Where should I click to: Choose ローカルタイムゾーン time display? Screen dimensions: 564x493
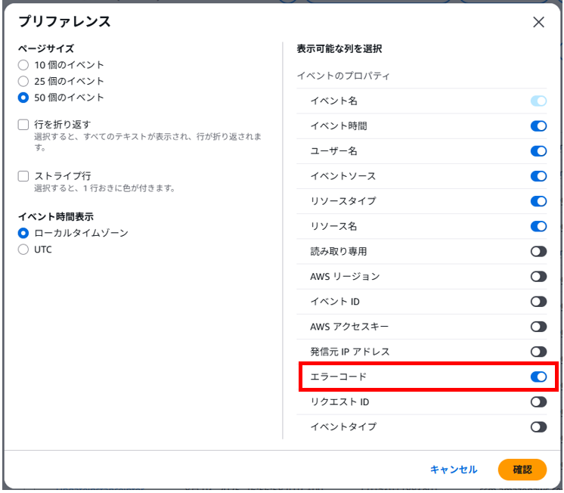[x=23, y=233]
